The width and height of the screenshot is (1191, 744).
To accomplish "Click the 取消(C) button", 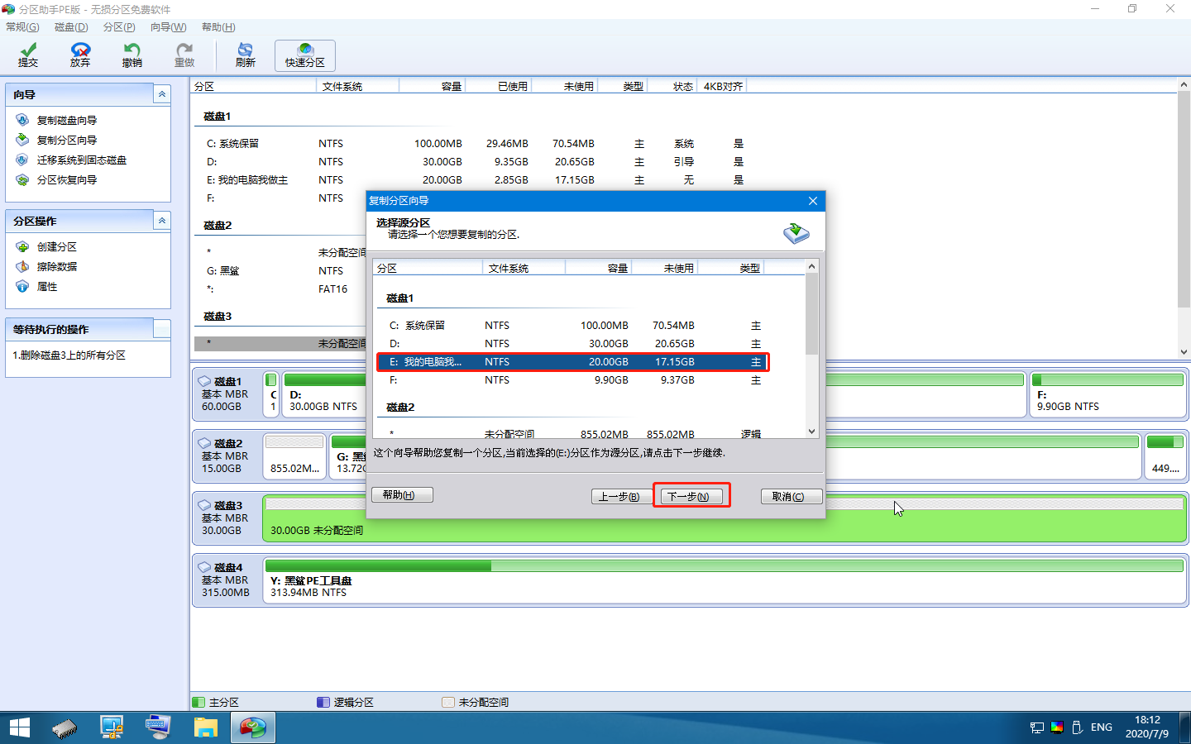I will 792,496.
